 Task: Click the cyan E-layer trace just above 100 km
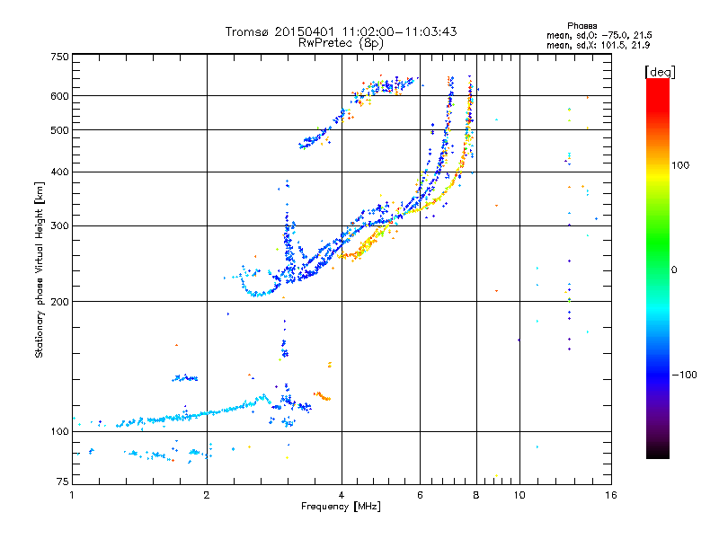pos(192,415)
